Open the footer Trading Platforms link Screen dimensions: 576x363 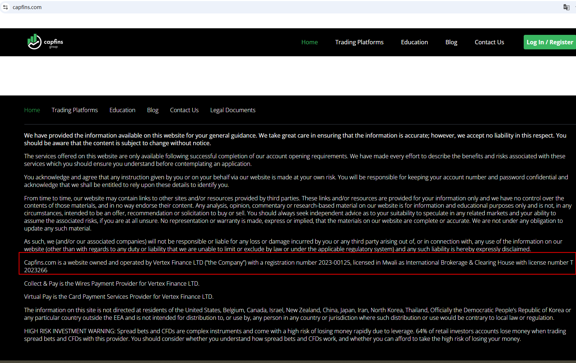click(x=74, y=110)
